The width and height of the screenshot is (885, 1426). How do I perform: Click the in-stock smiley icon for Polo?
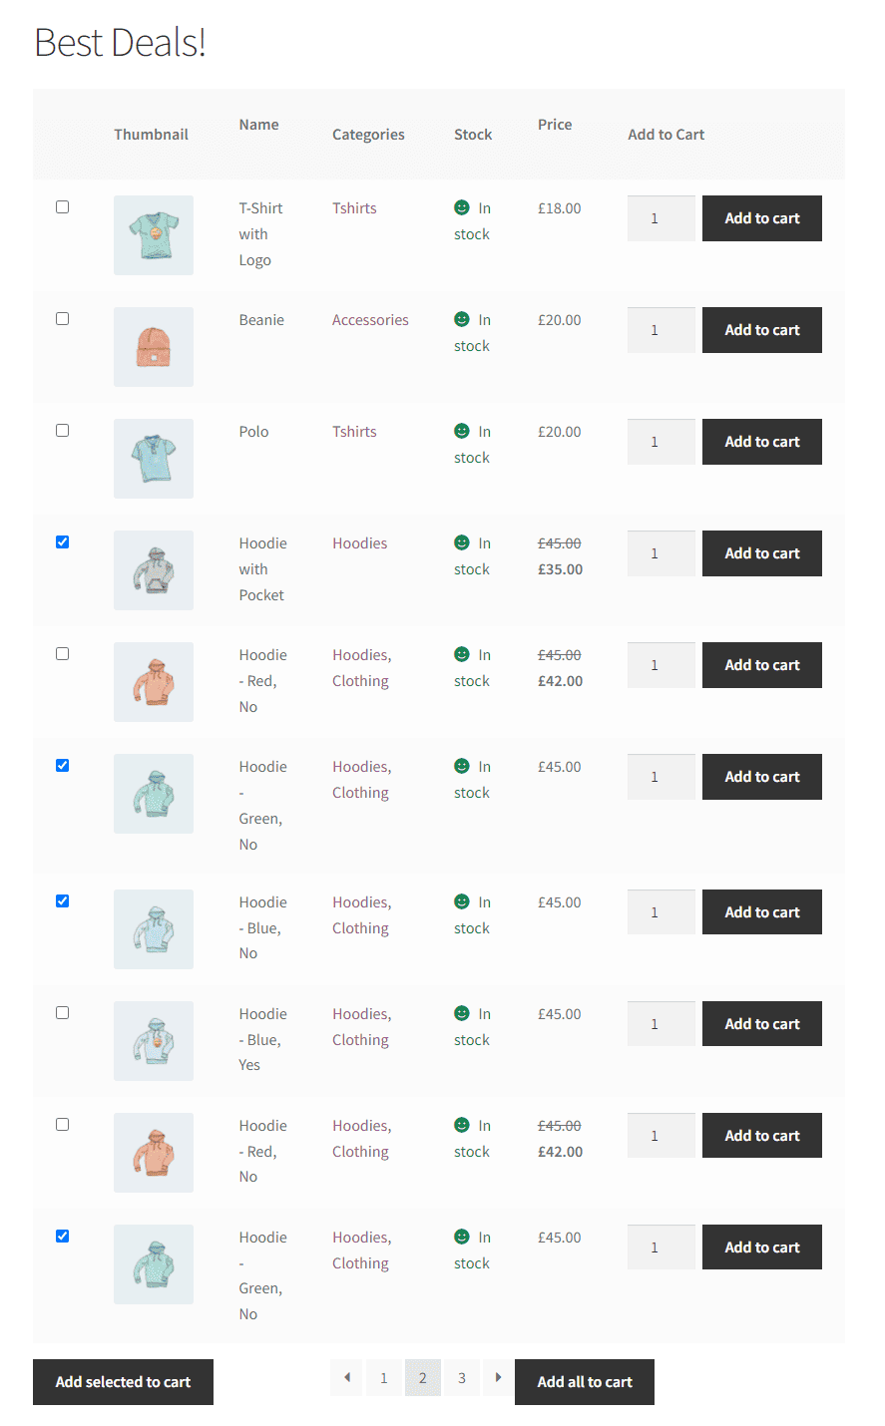point(460,431)
